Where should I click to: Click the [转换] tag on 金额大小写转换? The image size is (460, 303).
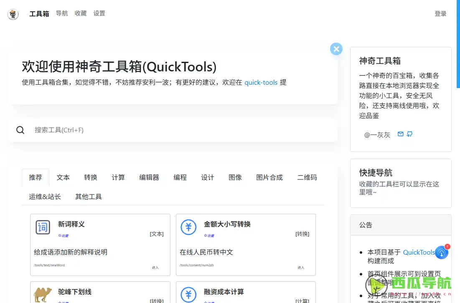tap(302, 234)
